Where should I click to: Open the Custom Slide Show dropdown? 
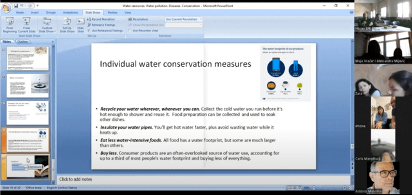(47, 25)
